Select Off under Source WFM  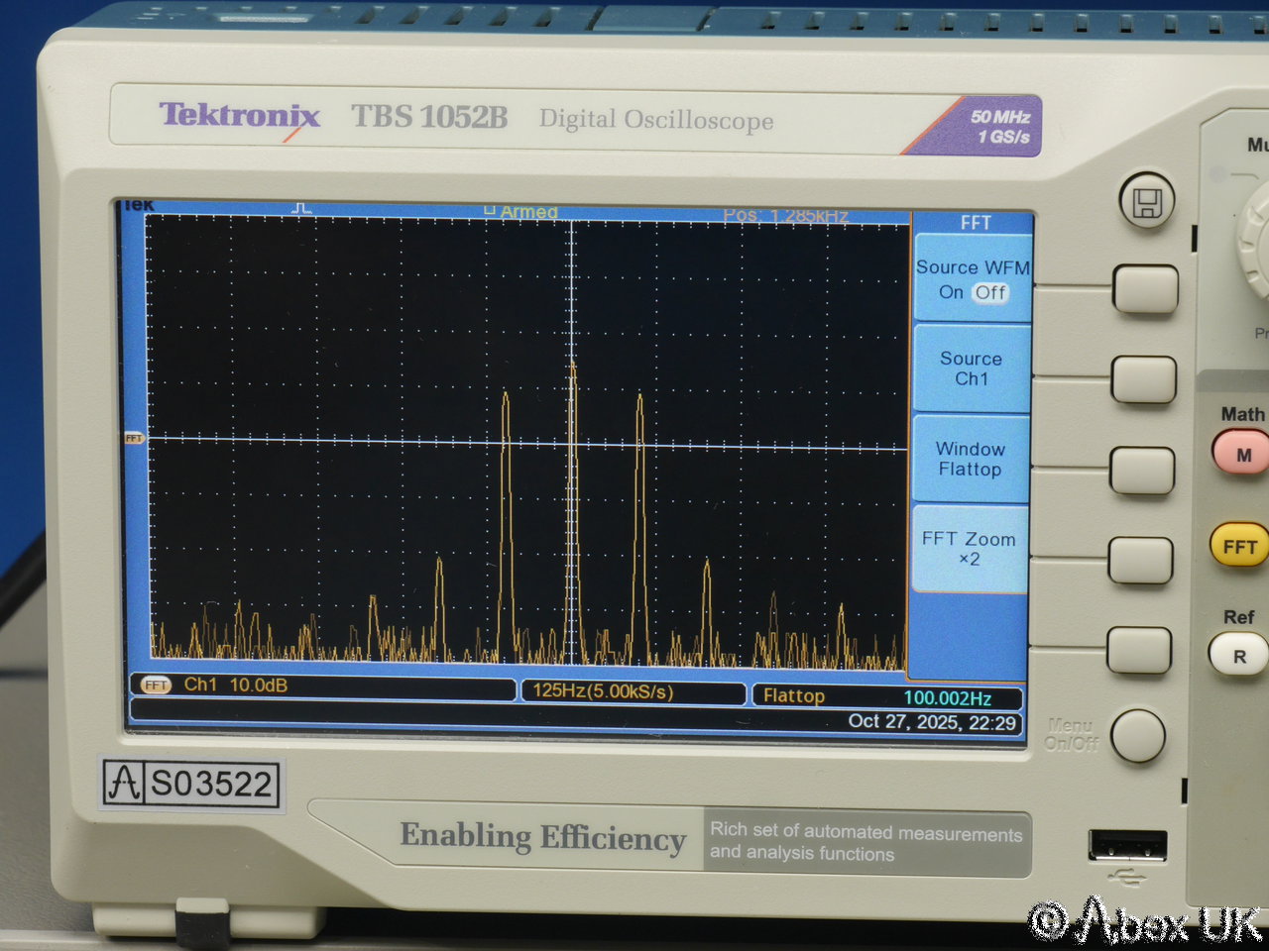pyautogui.click(x=989, y=292)
